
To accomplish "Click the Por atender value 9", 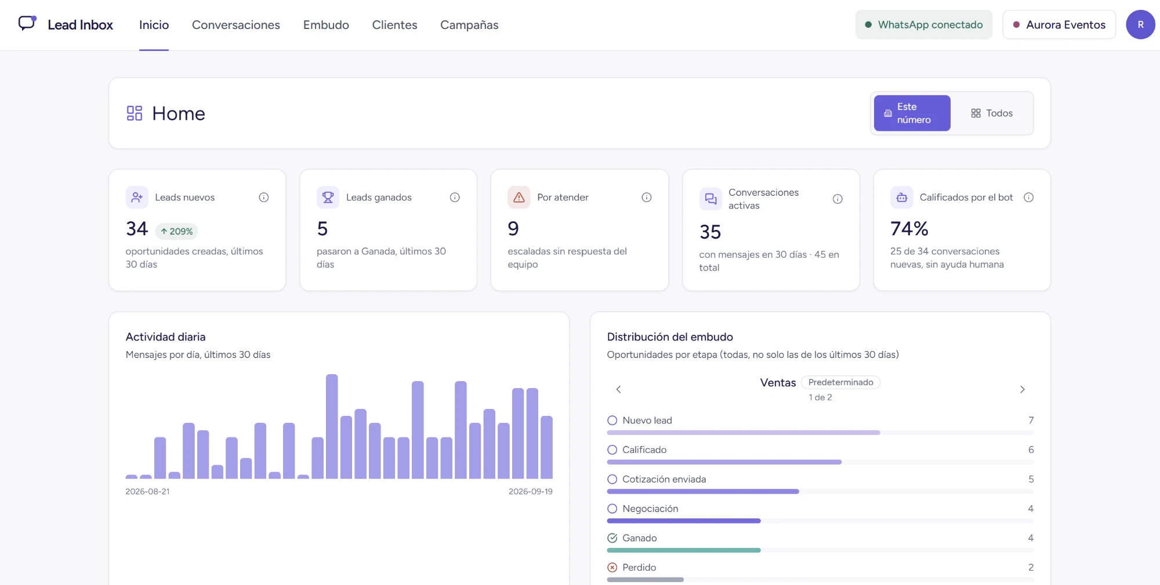I will 513,229.
